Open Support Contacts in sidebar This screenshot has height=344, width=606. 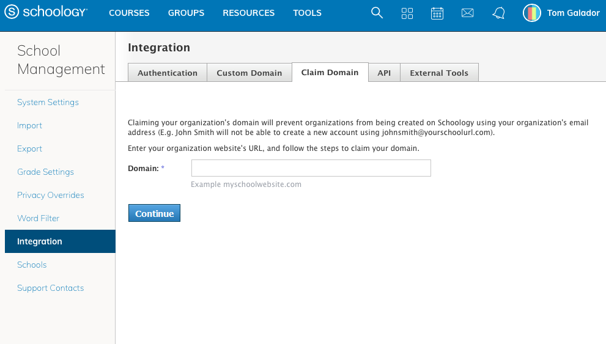[x=50, y=288]
